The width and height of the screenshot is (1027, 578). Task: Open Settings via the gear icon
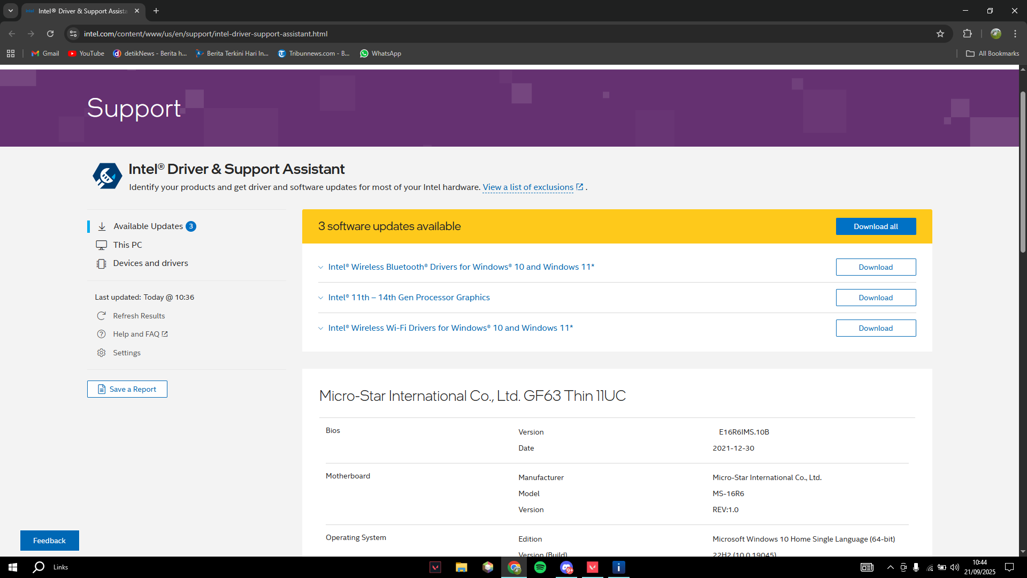click(101, 353)
